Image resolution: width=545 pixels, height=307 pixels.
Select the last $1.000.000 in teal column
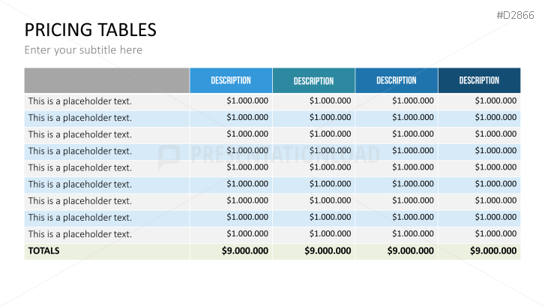330,233
